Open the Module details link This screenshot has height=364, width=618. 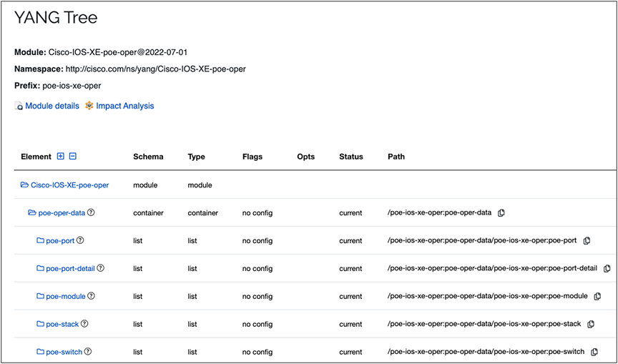click(x=52, y=106)
